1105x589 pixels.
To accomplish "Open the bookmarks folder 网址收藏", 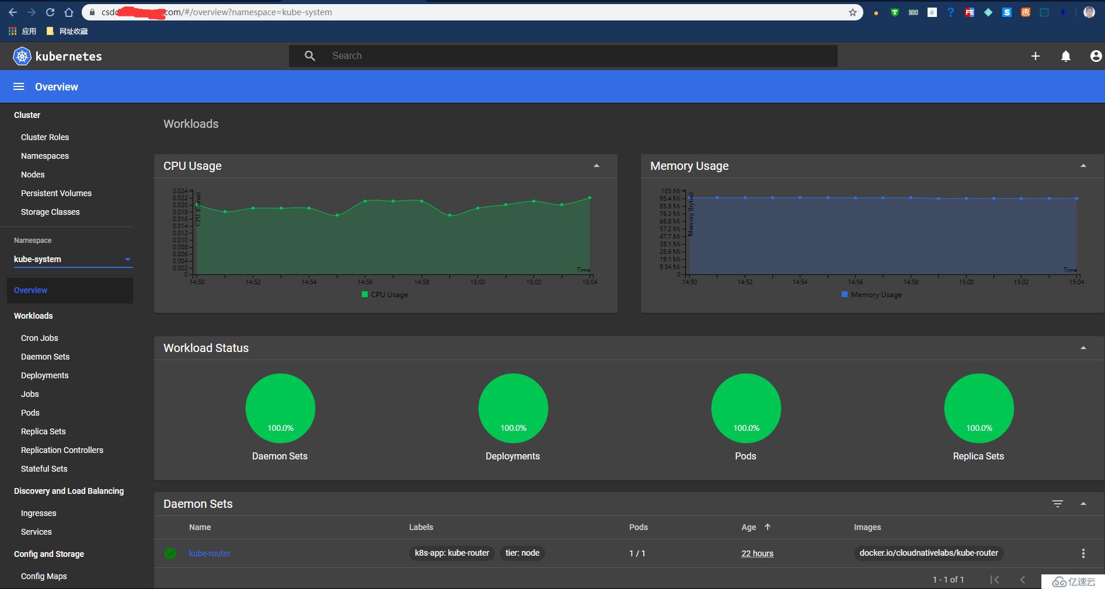I will coord(67,31).
